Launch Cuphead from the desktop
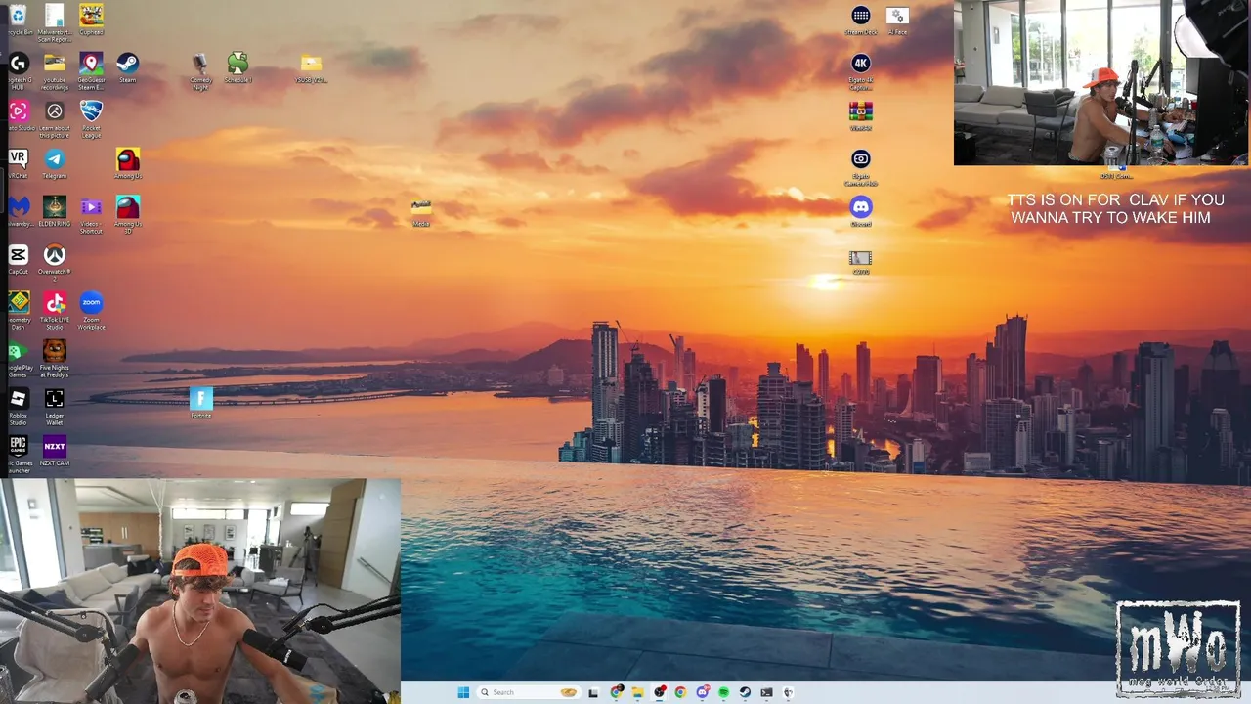 click(x=91, y=20)
